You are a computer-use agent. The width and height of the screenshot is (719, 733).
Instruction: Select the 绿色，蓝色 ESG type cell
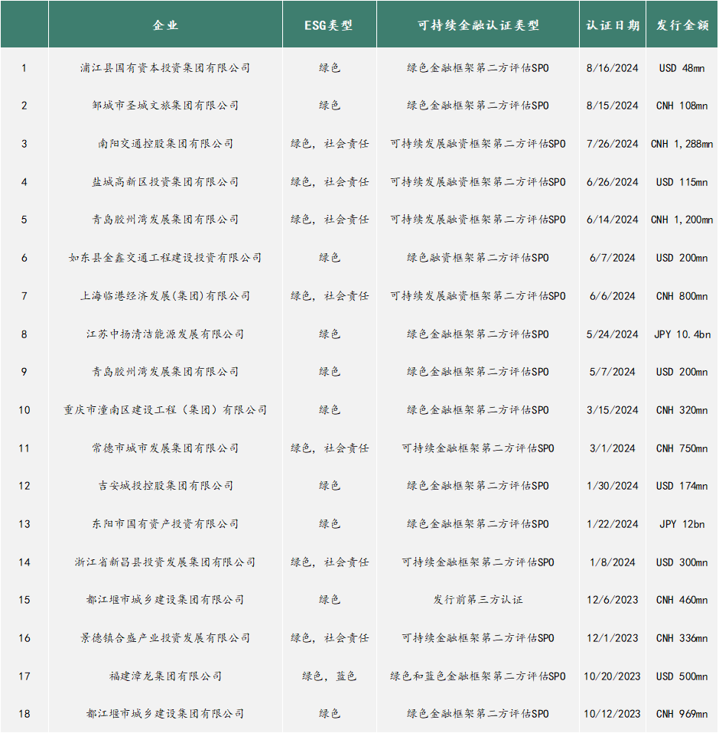(329, 676)
